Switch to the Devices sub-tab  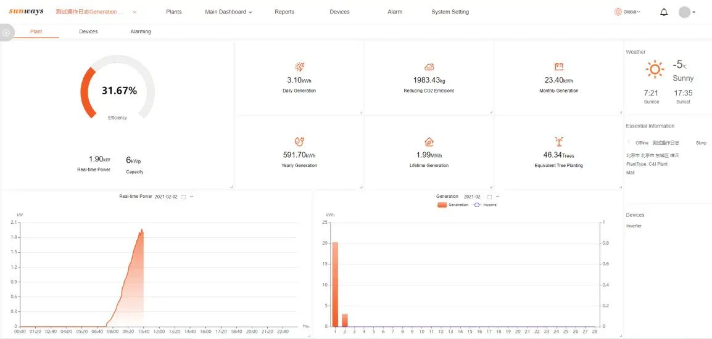pyautogui.click(x=88, y=32)
